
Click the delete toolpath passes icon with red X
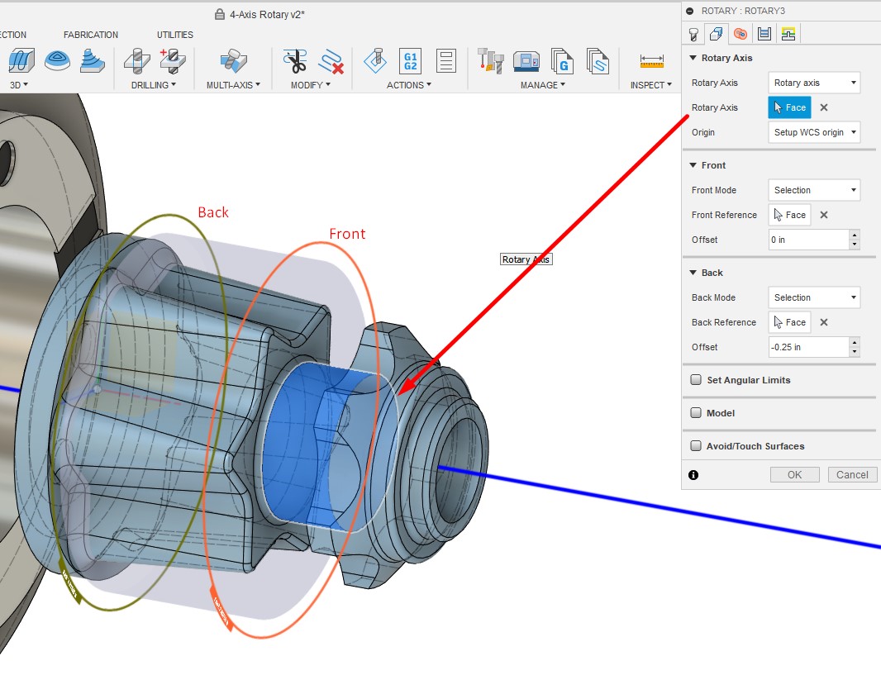click(x=331, y=62)
